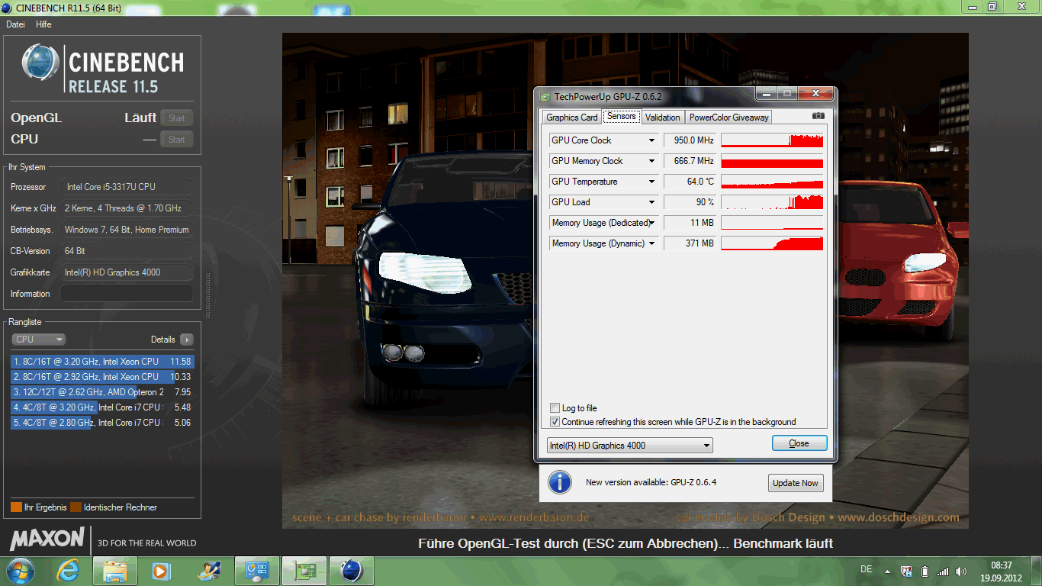The image size is (1042, 586).
Task: Click the brown Identischer Rechner legend swatch
Action: 76,507
